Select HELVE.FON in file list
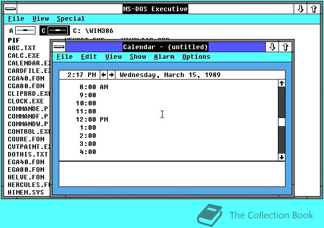 pyautogui.click(x=26, y=177)
